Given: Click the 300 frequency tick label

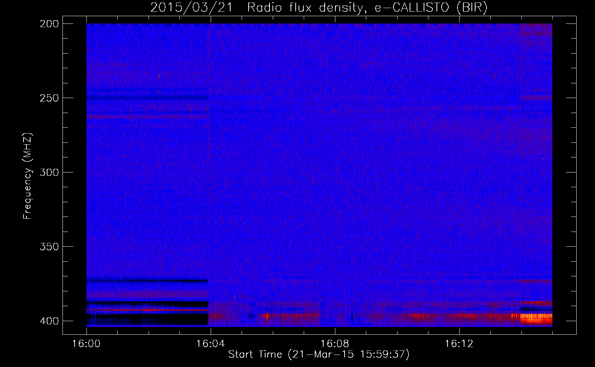Looking at the screenshot, I should pos(49,172).
